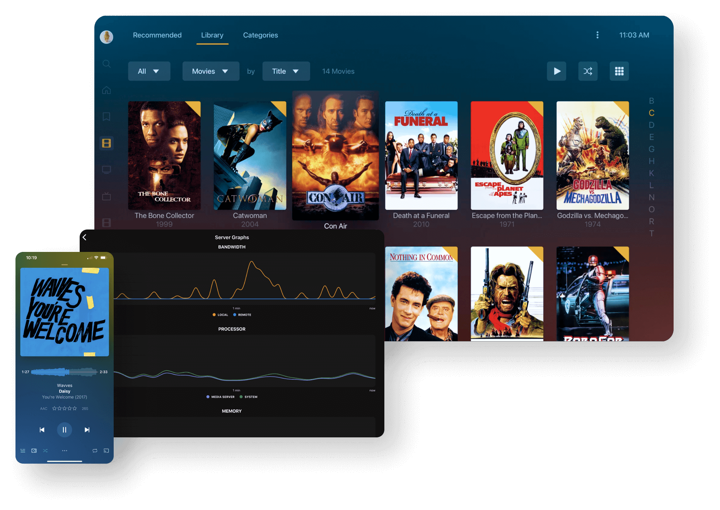Toggle shuffle play for the movie library
This screenshot has width=720, height=510.
pyautogui.click(x=588, y=71)
